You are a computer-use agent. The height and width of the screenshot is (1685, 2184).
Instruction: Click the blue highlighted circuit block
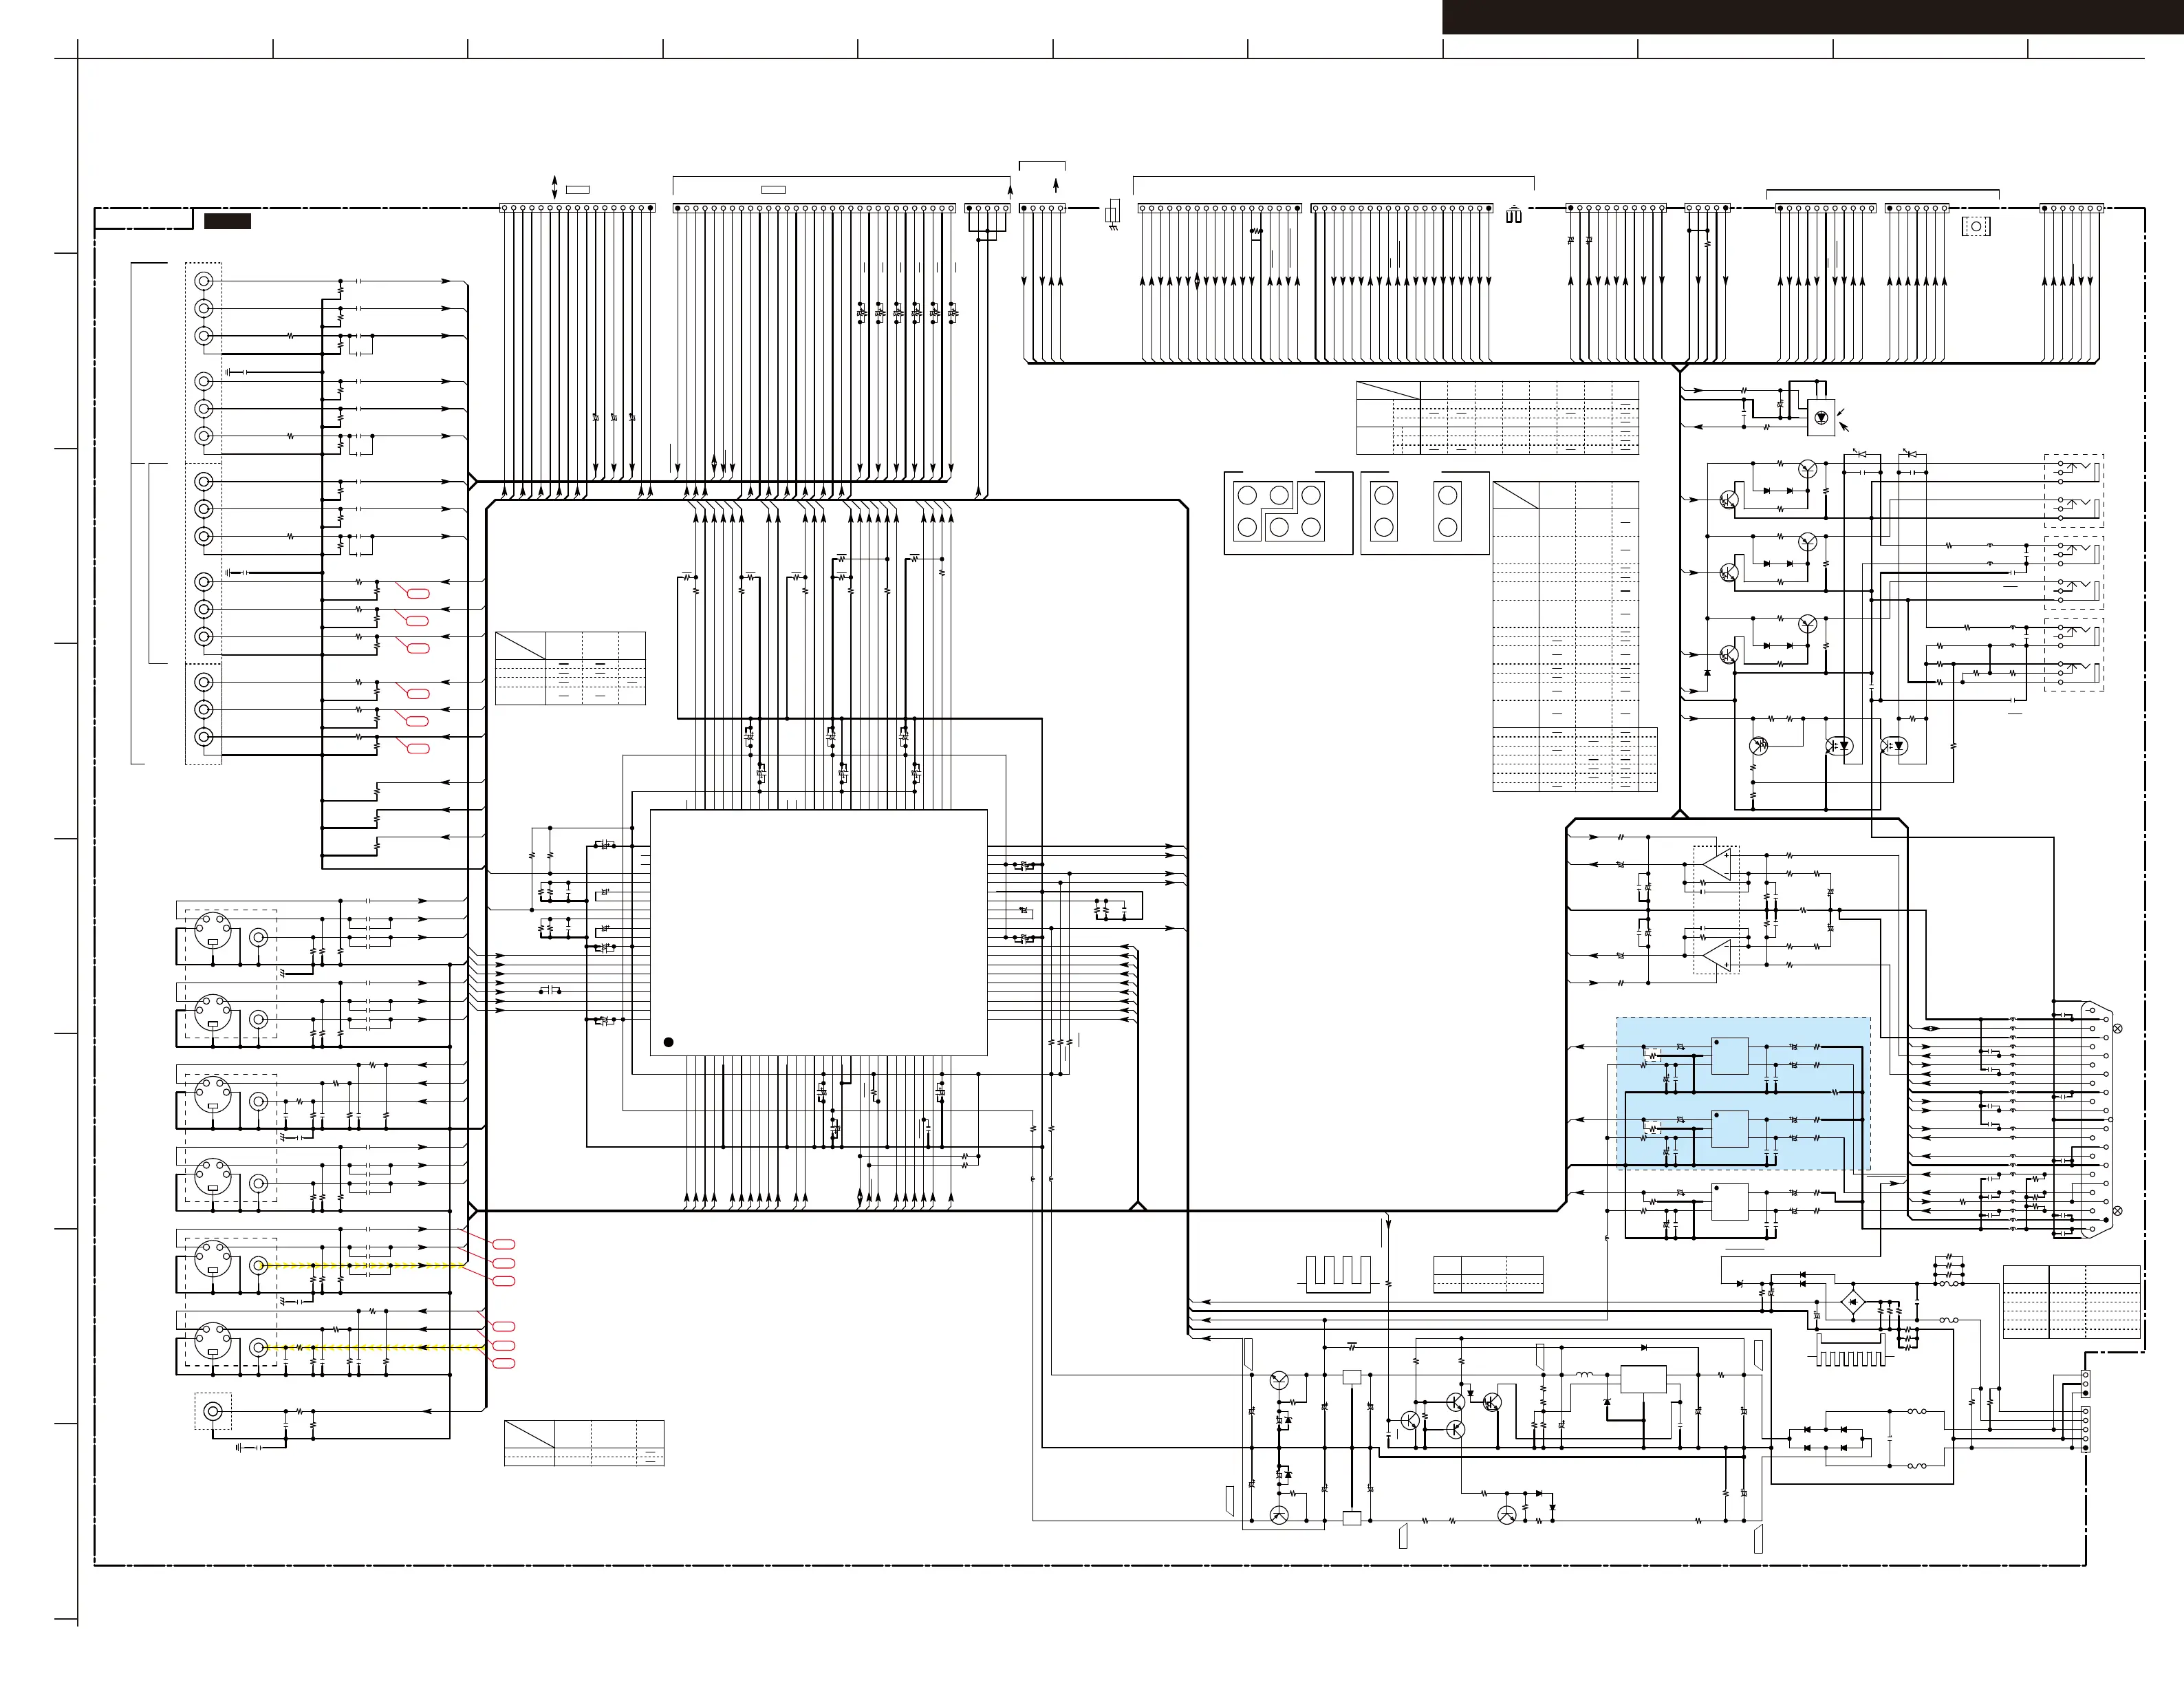pyautogui.click(x=1743, y=1093)
